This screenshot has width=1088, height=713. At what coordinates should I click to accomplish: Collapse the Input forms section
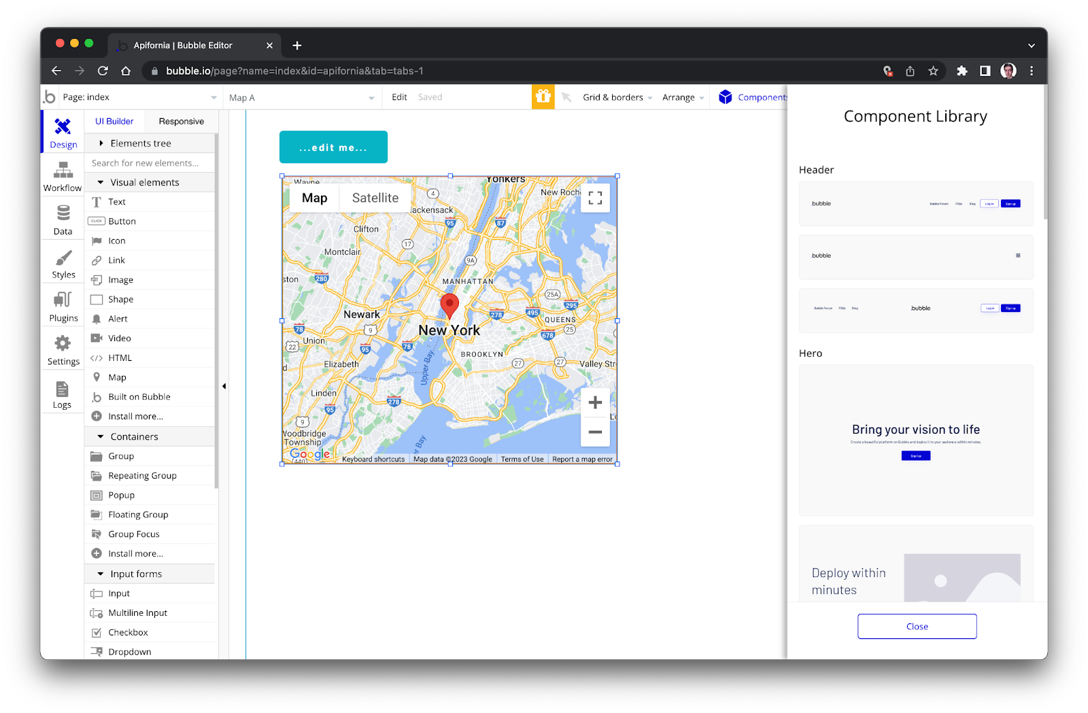tap(150, 574)
